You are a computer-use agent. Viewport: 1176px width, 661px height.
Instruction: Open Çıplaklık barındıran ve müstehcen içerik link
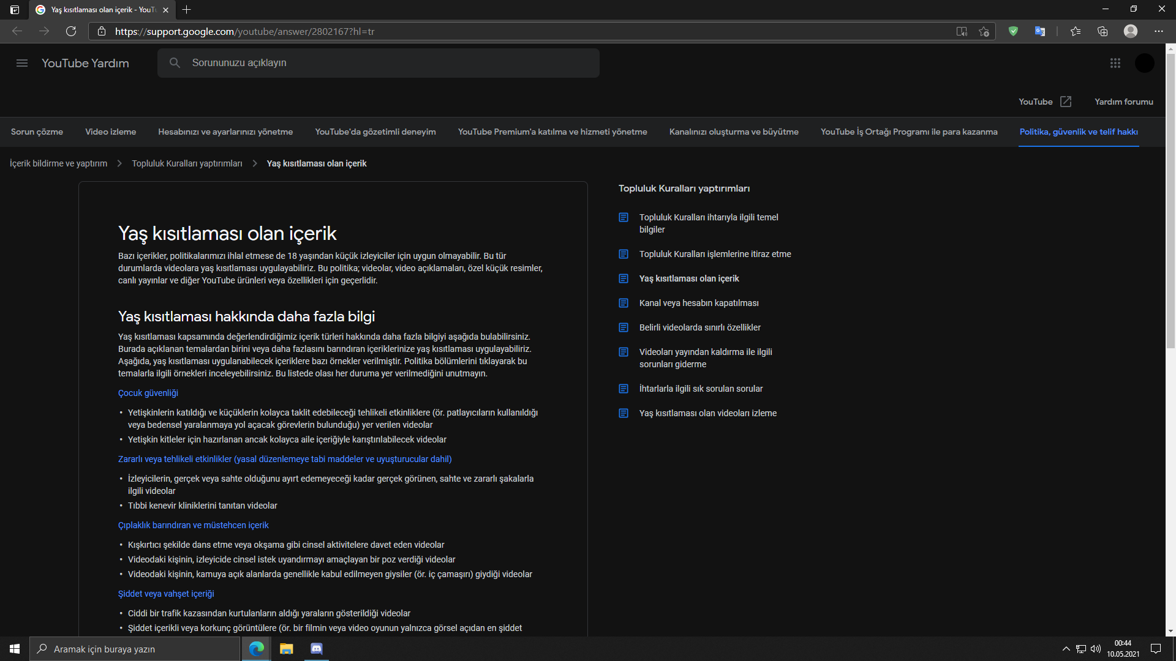(194, 525)
